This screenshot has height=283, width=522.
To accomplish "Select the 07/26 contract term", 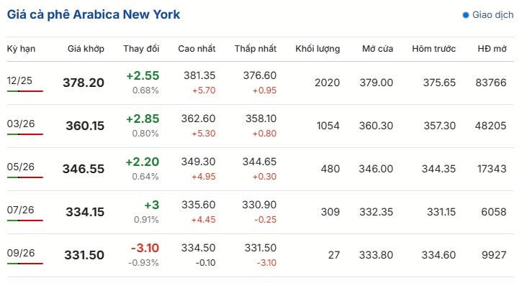I will (20, 210).
